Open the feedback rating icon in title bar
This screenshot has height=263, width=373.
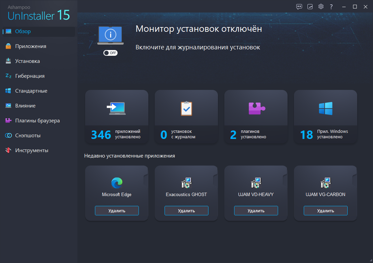[299, 7]
